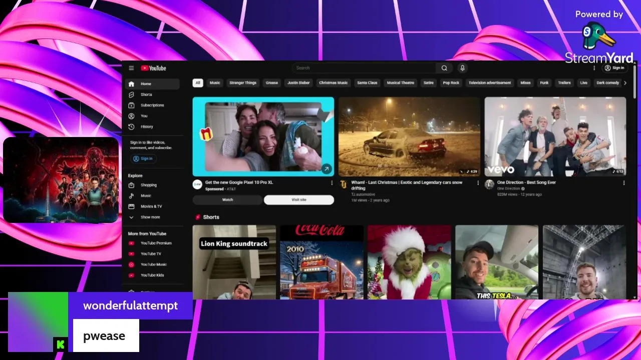This screenshot has width=641, height=360.
Task: Play One Direction Best Song Ever thumbnail
Action: [555, 136]
